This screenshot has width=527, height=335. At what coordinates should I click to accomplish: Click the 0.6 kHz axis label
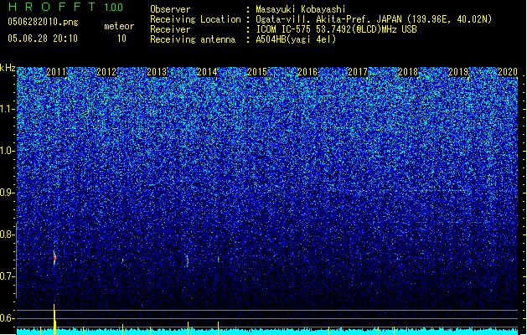pos(8,318)
